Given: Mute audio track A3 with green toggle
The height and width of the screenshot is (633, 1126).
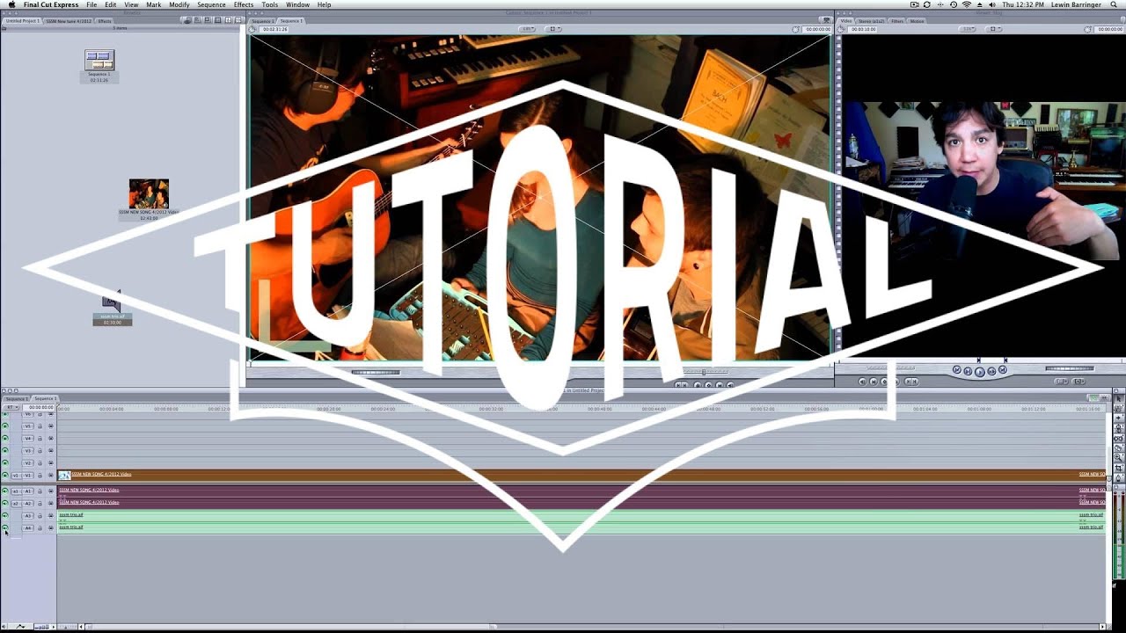Looking at the screenshot, I should (4, 516).
